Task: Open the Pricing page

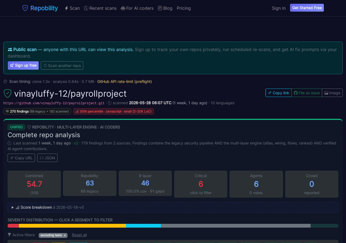Action: [184, 8]
